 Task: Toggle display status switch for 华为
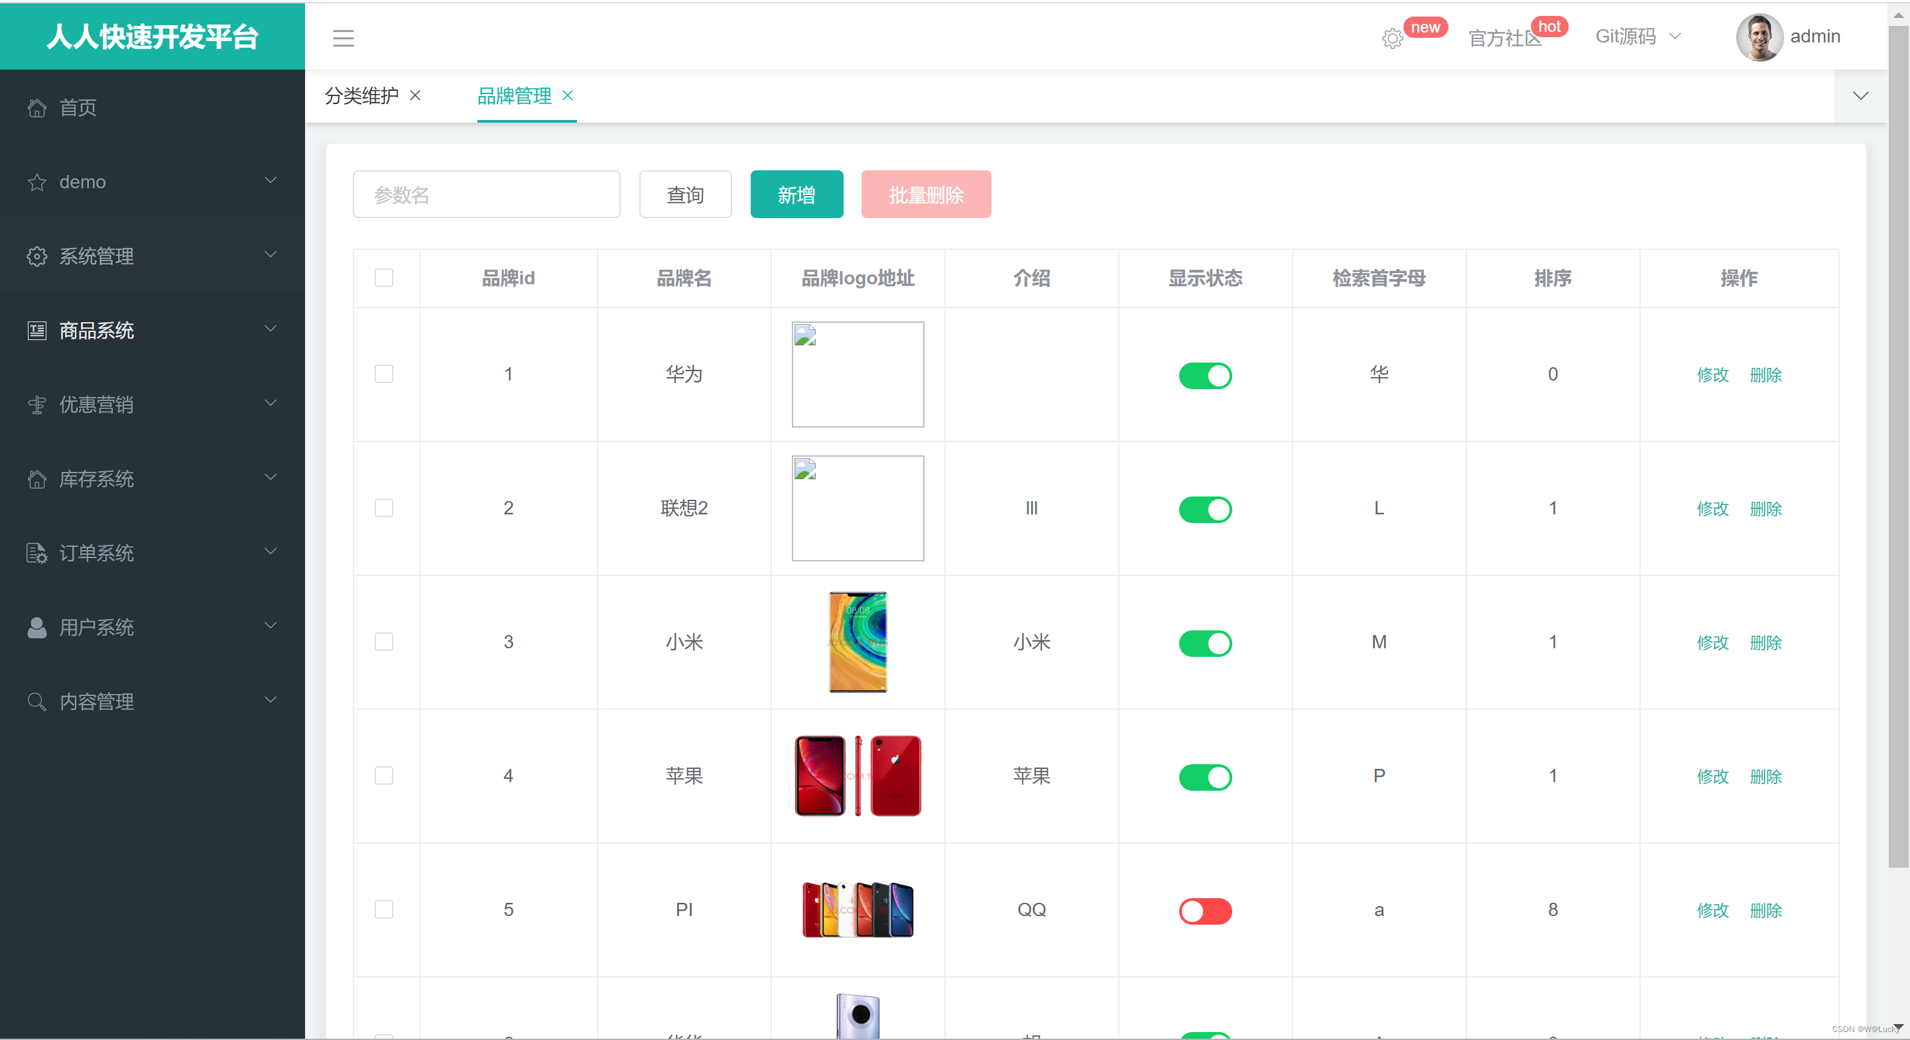pyautogui.click(x=1205, y=376)
